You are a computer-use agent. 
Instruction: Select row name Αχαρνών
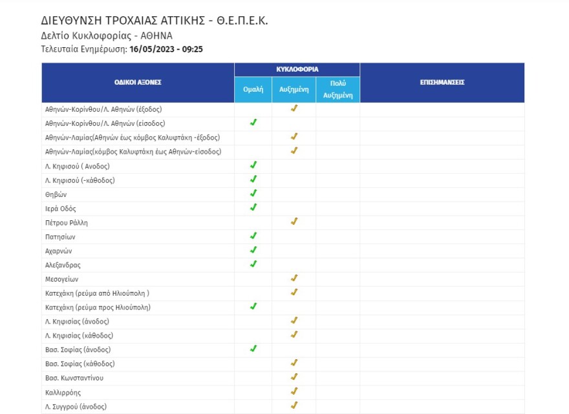coord(58,251)
